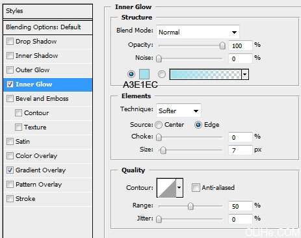Select the gradient radio button
The height and width of the screenshot is (238, 301).
(161, 74)
